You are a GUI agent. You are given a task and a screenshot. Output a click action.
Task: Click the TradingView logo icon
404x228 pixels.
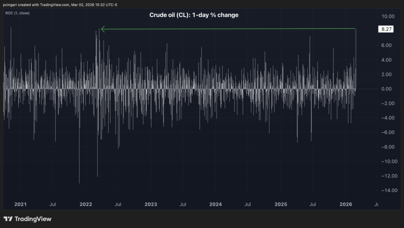coord(8,219)
